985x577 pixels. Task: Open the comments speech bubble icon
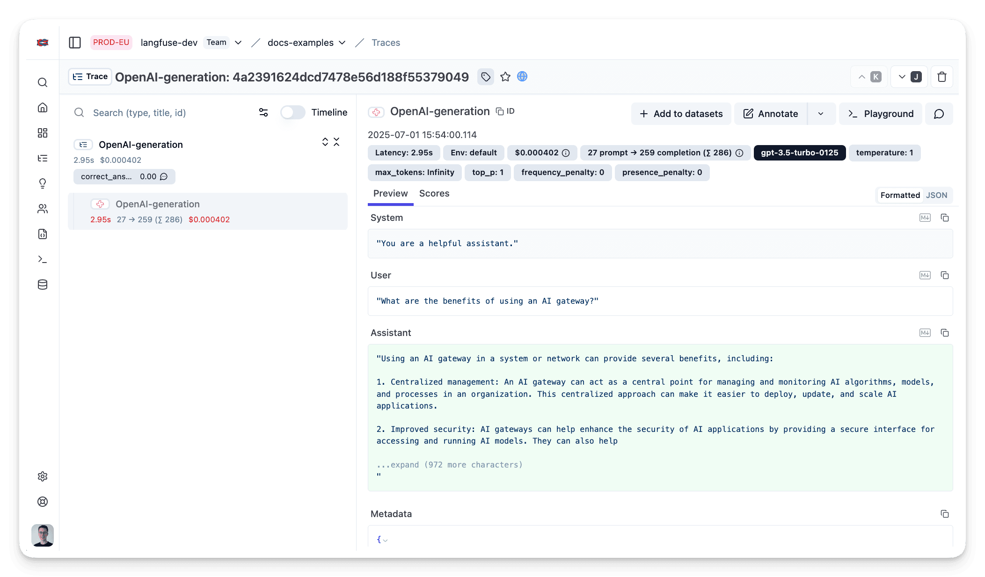coord(939,114)
